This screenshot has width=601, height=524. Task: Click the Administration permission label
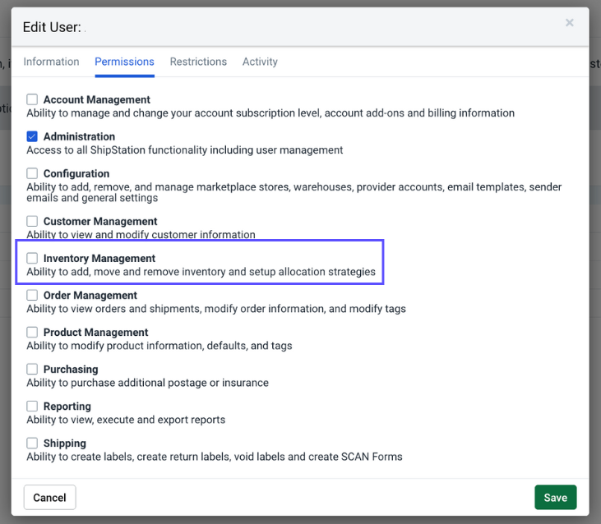79,137
